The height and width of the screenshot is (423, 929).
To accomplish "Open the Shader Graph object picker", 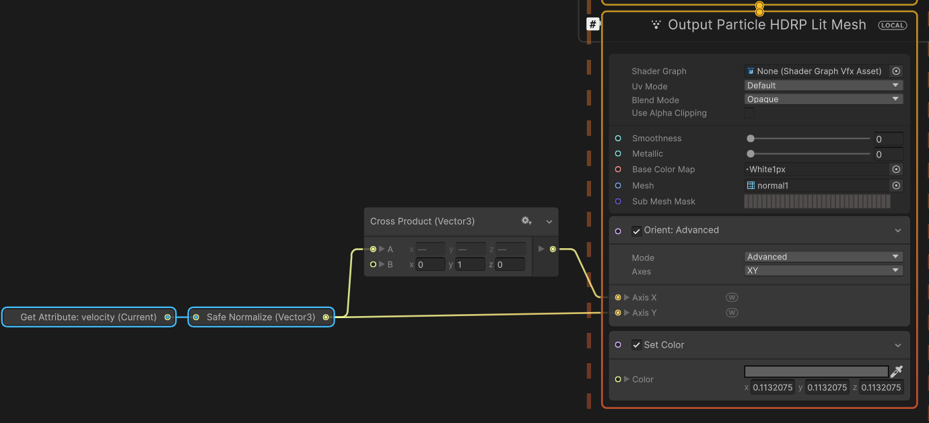I will 896,71.
